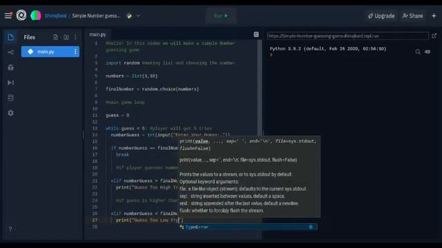
Task: Search the console output
Action: click(418, 52)
